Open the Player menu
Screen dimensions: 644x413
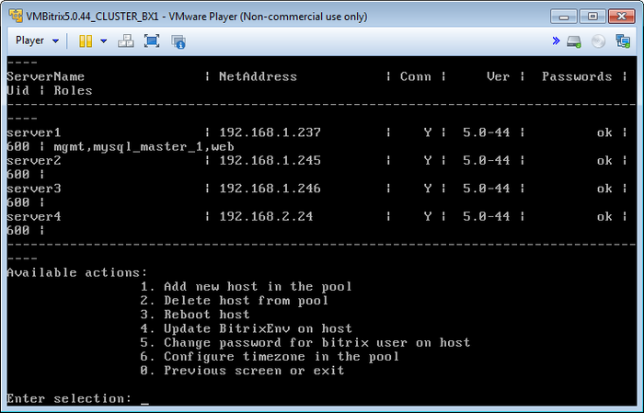coord(29,40)
